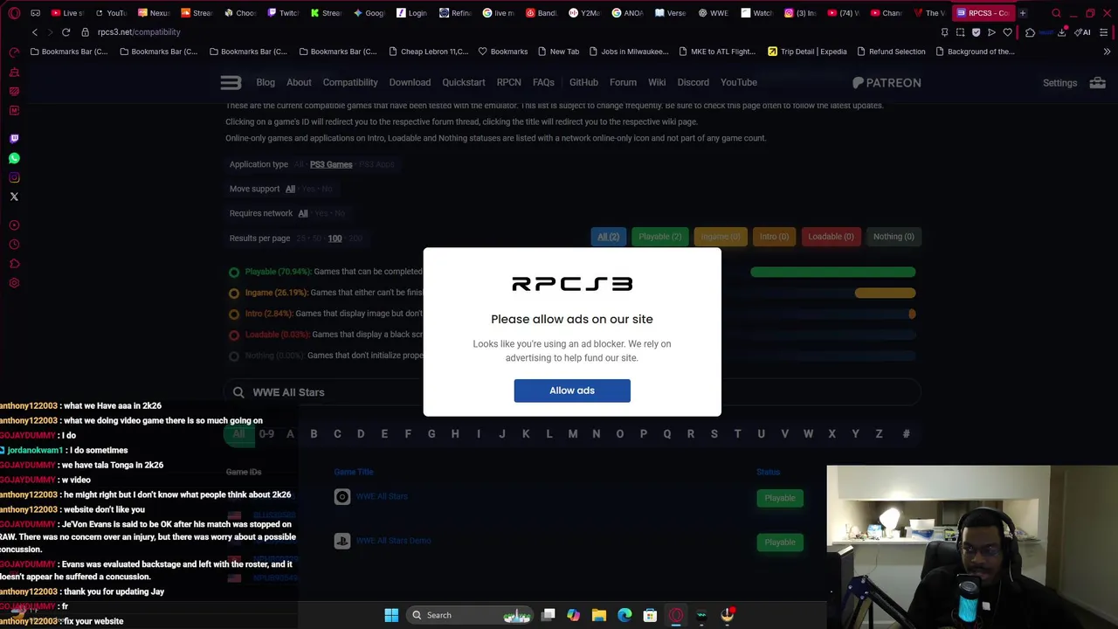Open the Download menu item
Image resolution: width=1118 pixels, height=629 pixels.
[x=410, y=83]
